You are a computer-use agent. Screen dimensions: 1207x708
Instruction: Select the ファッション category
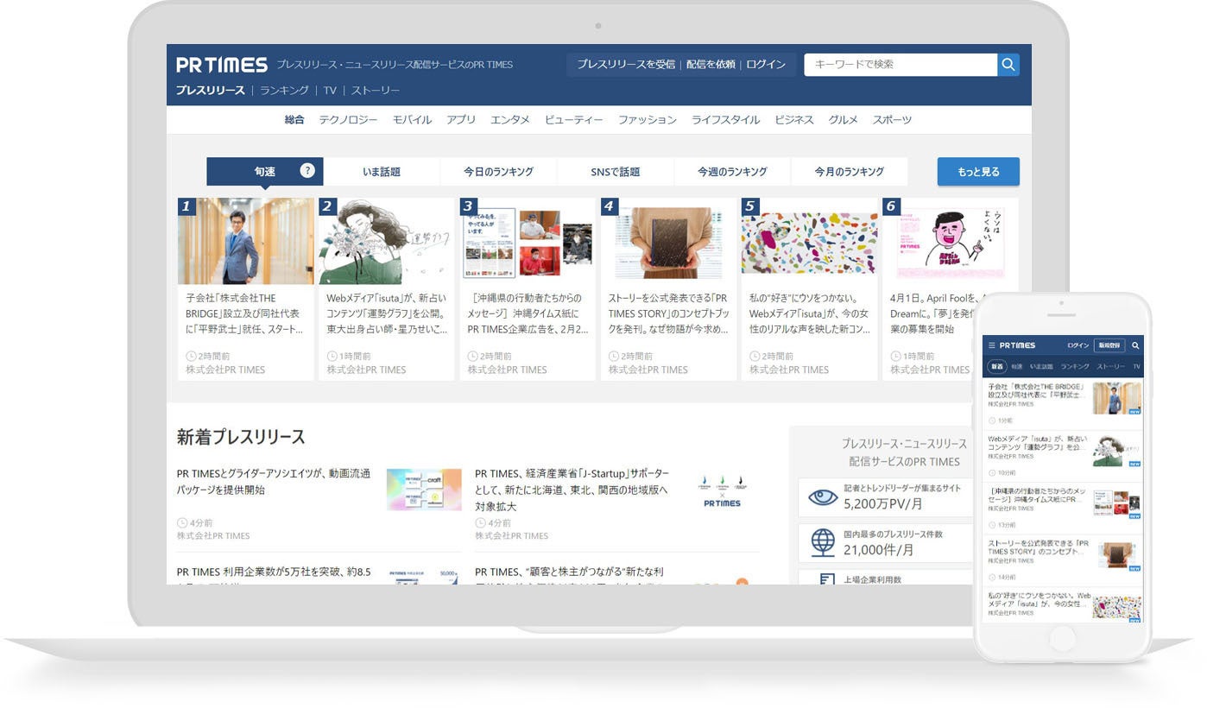click(x=648, y=120)
